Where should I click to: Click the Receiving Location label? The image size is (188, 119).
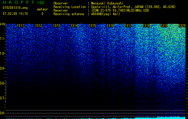click(x=70, y=7)
